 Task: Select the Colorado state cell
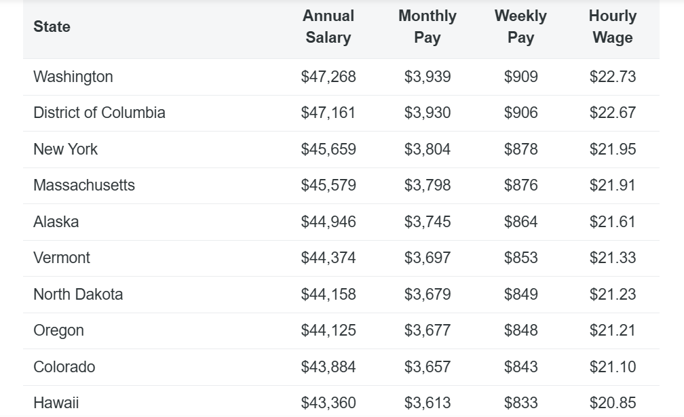(64, 367)
